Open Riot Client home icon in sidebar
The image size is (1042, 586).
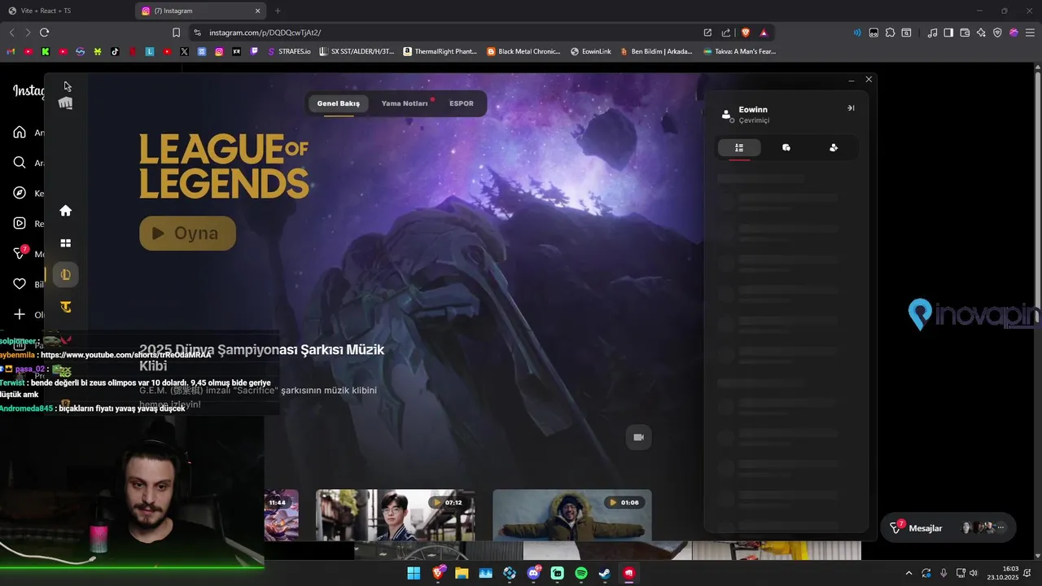66,211
